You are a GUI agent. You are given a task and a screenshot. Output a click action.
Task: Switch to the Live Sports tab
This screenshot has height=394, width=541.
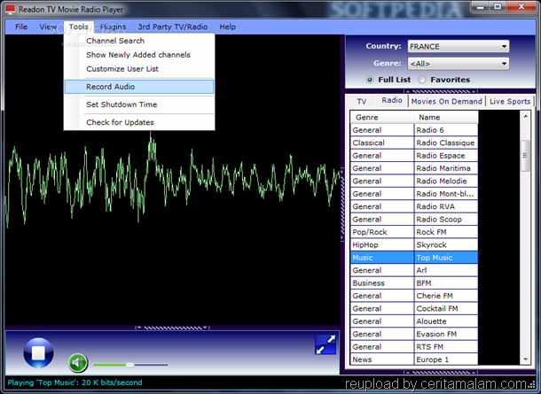point(509,102)
